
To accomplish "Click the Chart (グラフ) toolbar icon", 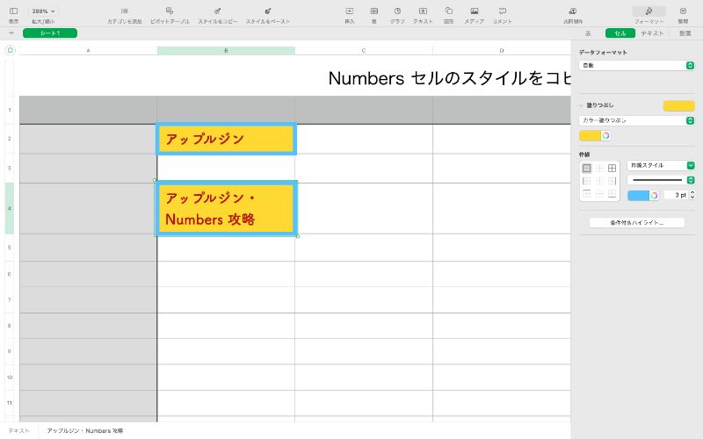I will [397, 11].
